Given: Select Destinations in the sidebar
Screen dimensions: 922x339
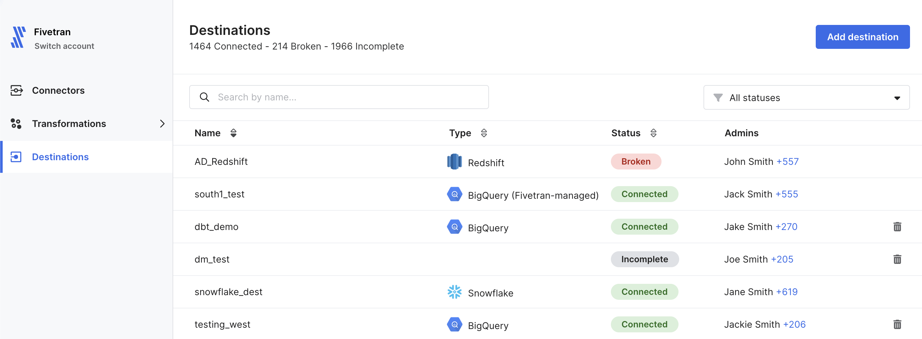Looking at the screenshot, I should [x=87, y=157].
